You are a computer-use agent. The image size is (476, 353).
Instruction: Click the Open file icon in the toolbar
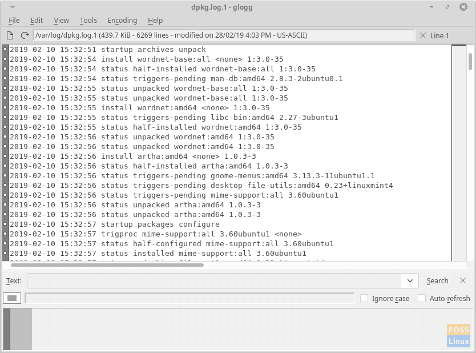click(x=10, y=35)
